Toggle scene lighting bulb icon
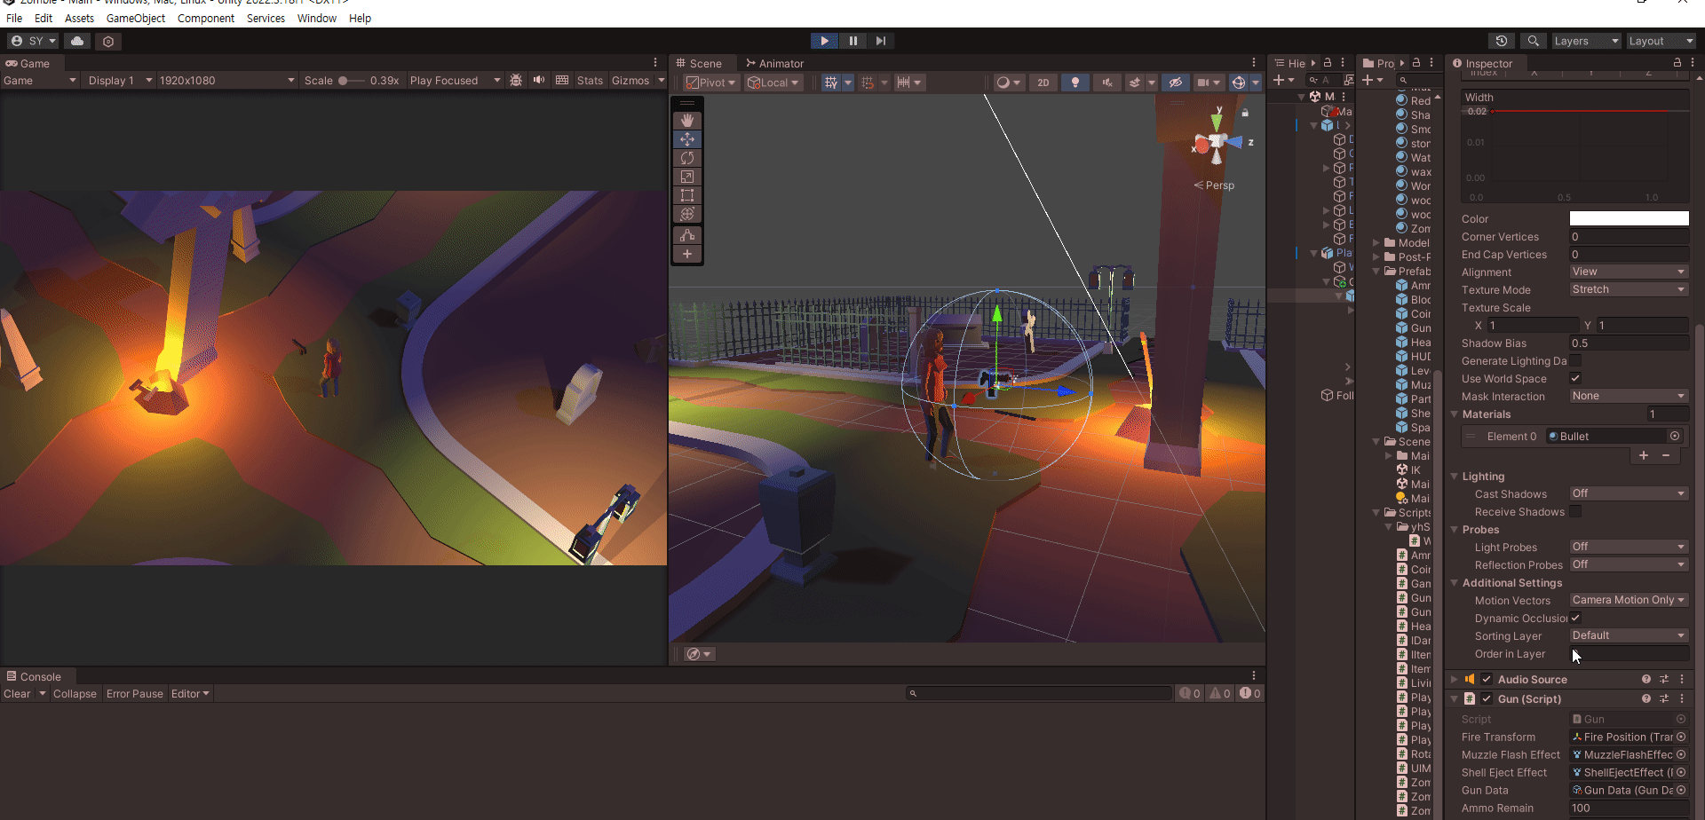This screenshot has width=1705, height=820. point(1075,83)
